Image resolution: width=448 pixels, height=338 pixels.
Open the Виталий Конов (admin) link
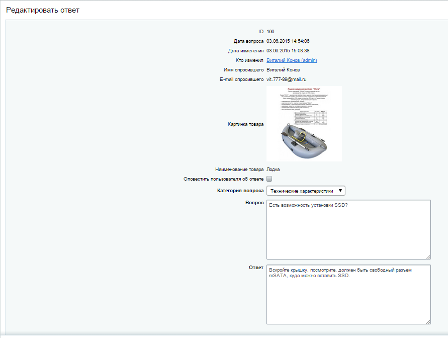292,60
